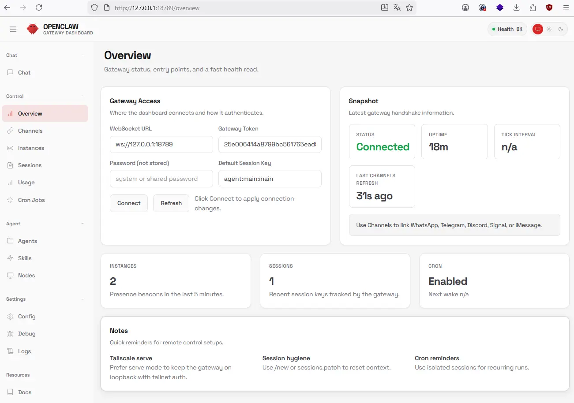574x403 pixels.
Task: Open the Channels page in sidebar
Action: coord(30,131)
